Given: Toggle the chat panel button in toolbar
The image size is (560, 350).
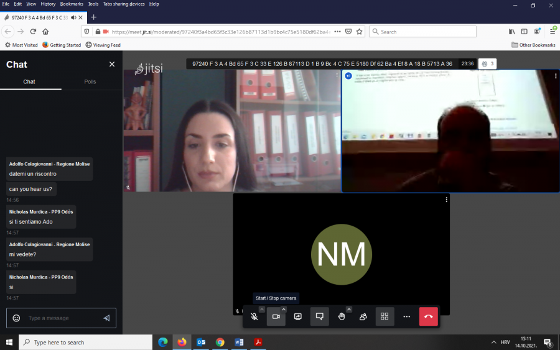Looking at the screenshot, I should [319, 316].
